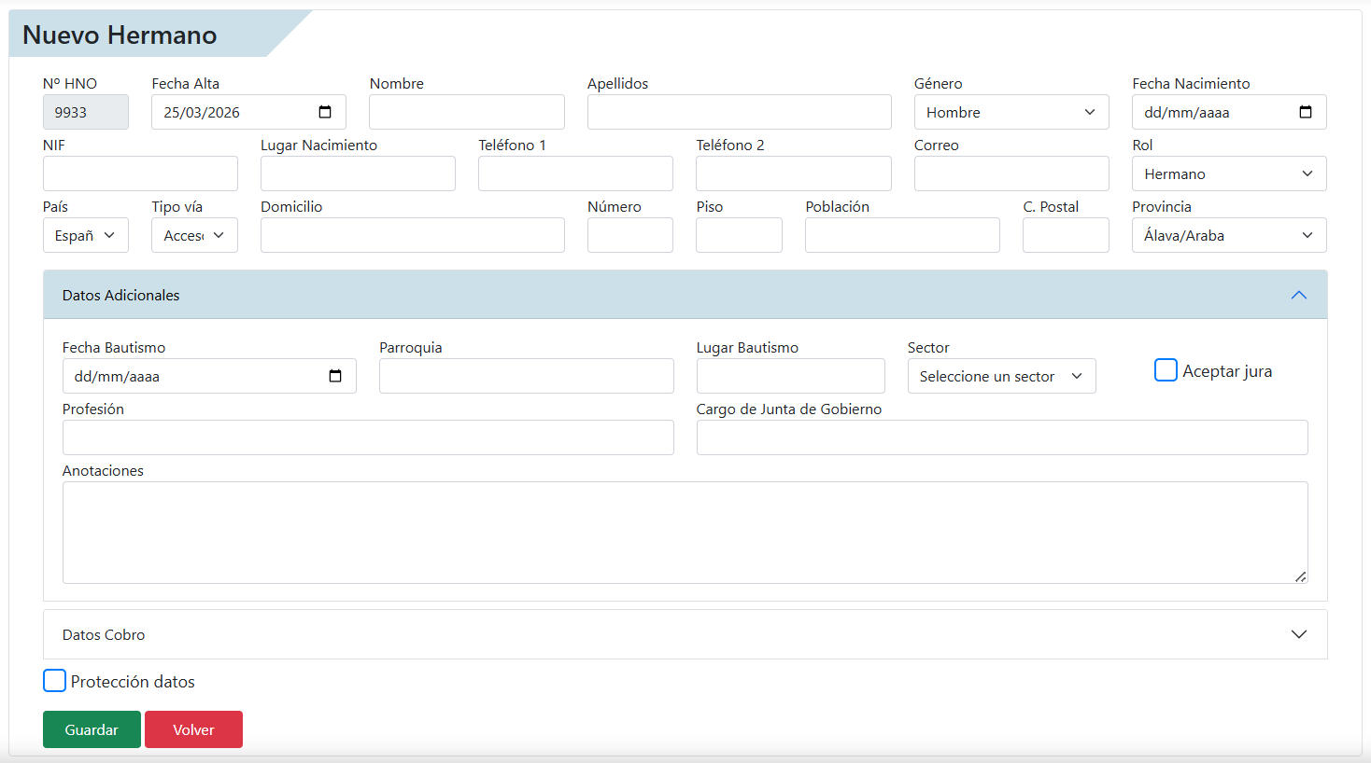Open the Género dropdown

coord(1011,112)
